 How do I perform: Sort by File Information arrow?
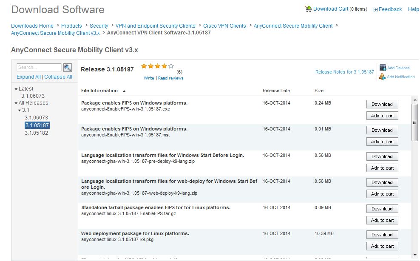(124, 91)
